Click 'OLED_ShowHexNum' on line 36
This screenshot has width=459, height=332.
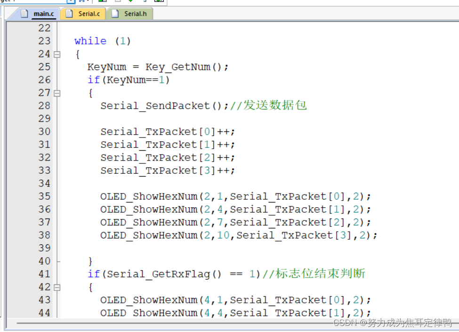(149, 210)
